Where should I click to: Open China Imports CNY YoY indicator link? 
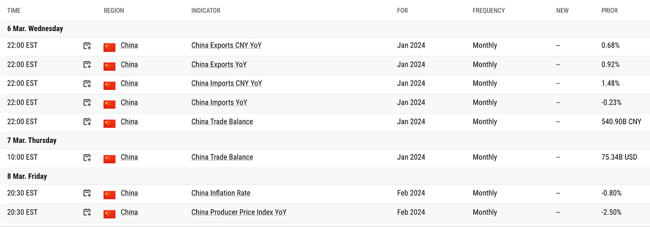point(227,83)
